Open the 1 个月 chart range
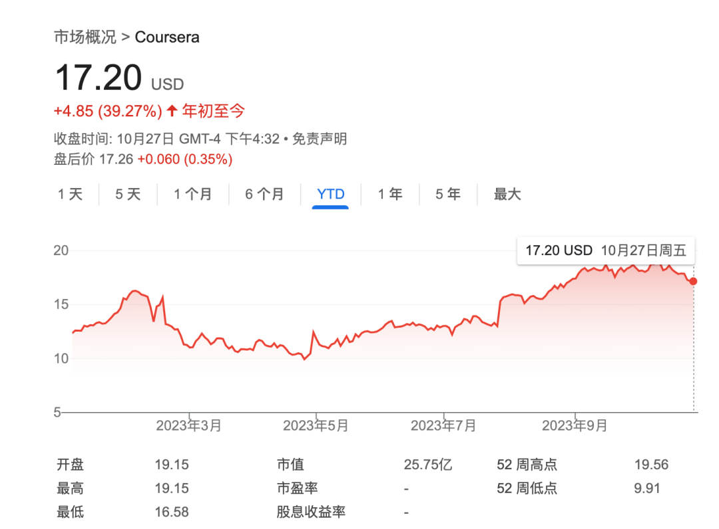Image resolution: width=719 pixels, height=529 pixels. (x=192, y=194)
